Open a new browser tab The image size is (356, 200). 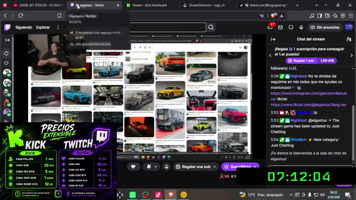(x=297, y=5)
